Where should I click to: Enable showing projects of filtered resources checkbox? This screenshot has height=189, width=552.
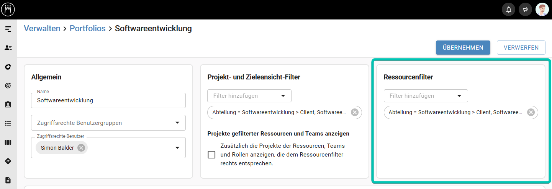click(x=211, y=155)
